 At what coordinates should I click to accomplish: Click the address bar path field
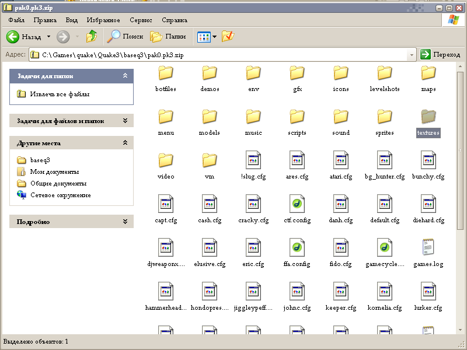click(222, 54)
